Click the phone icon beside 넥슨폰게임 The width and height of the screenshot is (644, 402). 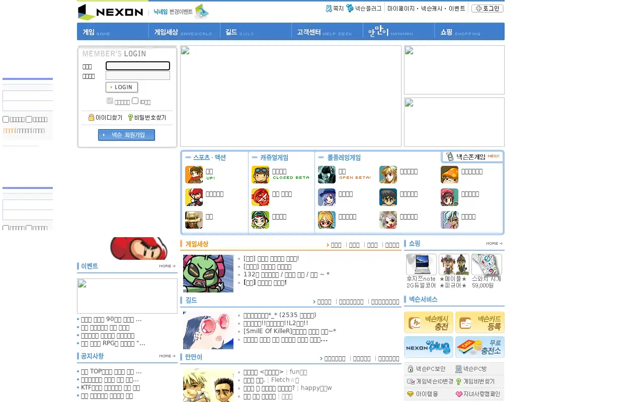point(450,156)
